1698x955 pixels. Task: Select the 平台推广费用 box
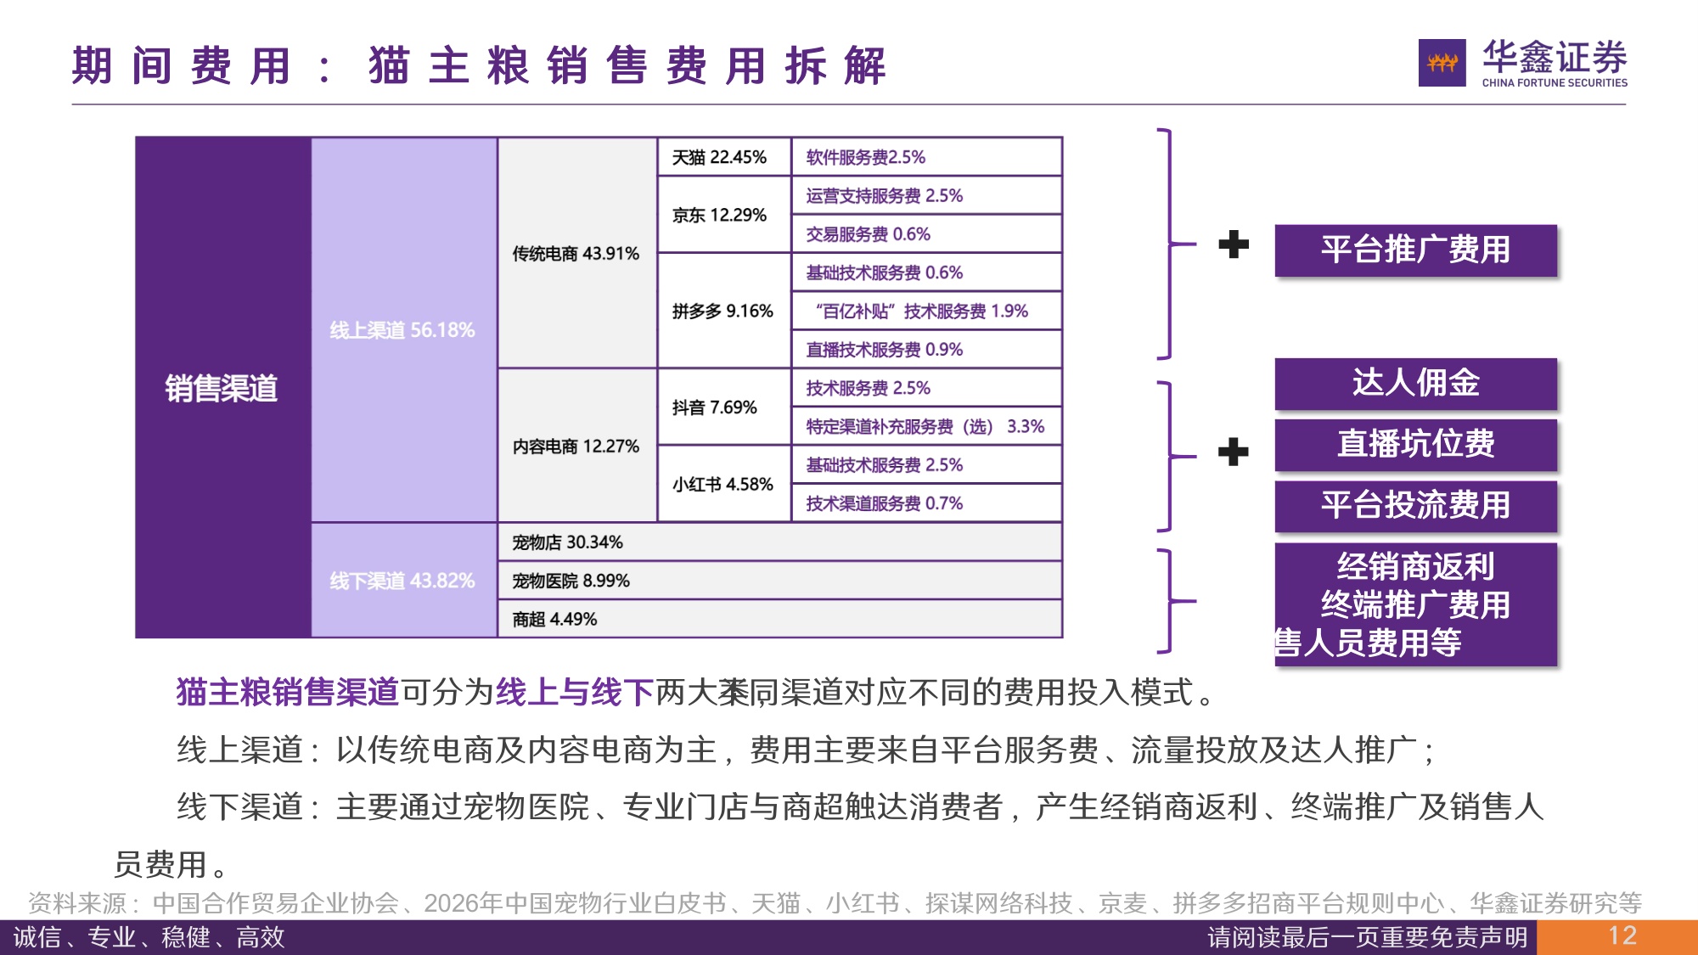coord(1415,250)
